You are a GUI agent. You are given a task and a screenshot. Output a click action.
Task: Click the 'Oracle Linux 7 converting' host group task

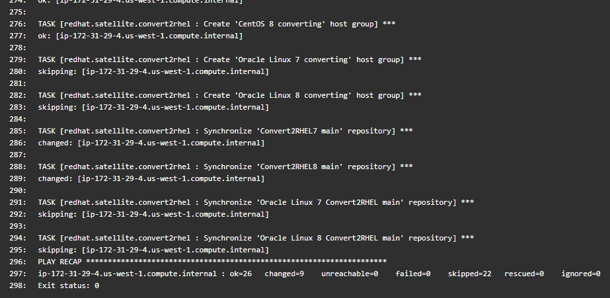(229, 59)
